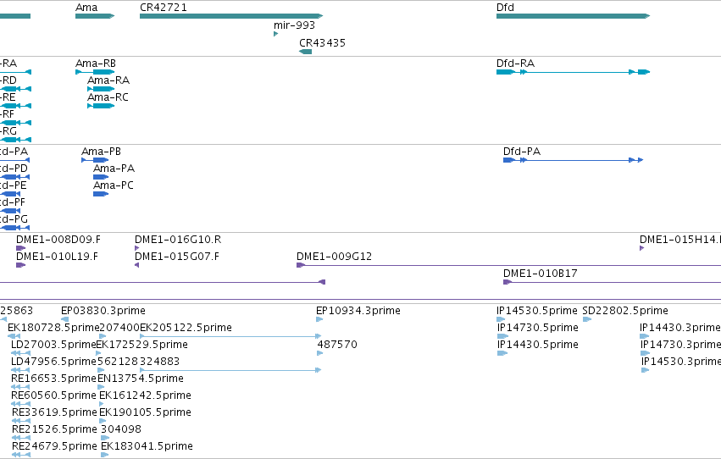Select the SD22802.5prime EST glyph
The image size is (721, 459).
click(587, 319)
